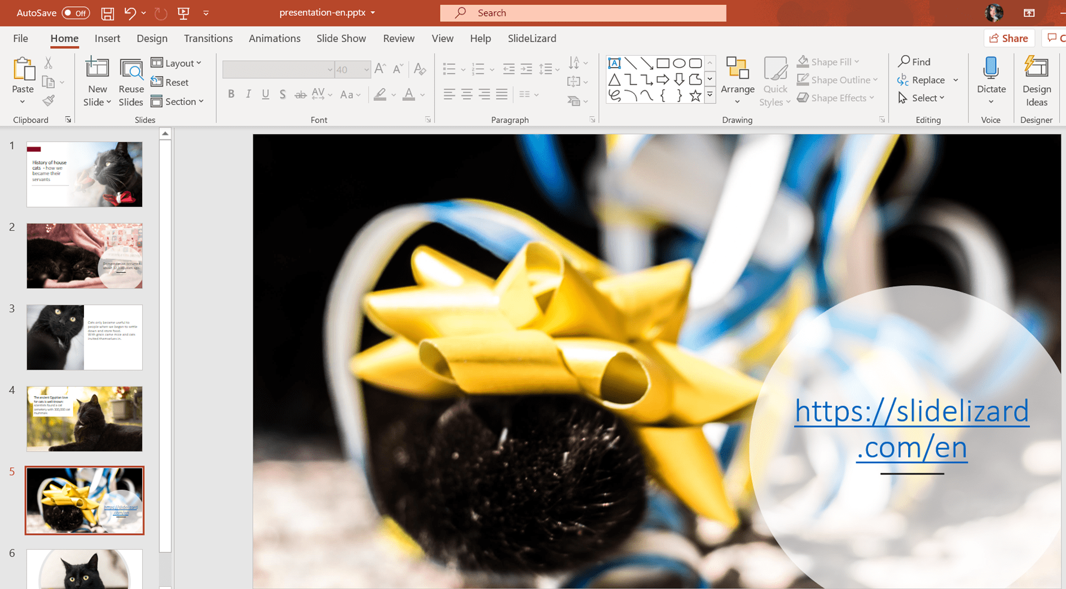The image size is (1066, 589).
Task: Decrease list indent level
Action: pyautogui.click(x=509, y=69)
